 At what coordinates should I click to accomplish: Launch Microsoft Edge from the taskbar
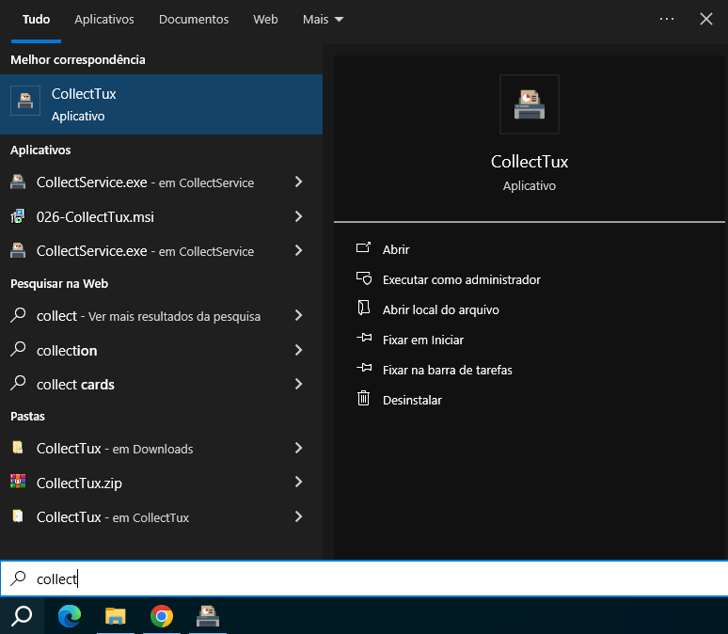pyautogui.click(x=70, y=616)
